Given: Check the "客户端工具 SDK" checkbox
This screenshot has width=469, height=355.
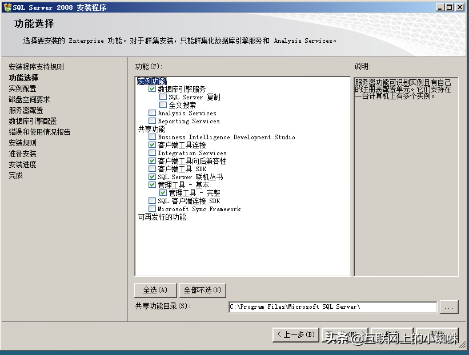Looking at the screenshot, I should pos(152,169).
